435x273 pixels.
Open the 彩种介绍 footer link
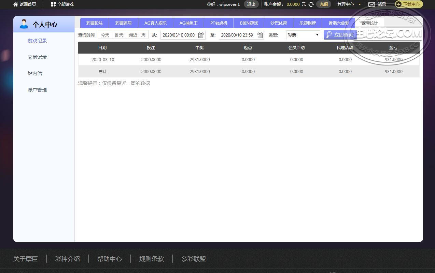click(x=68, y=259)
